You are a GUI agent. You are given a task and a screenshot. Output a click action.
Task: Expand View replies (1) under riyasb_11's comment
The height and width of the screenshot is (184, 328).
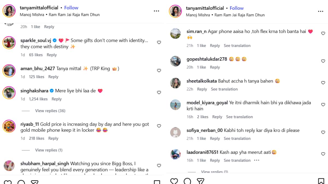tap(49, 150)
